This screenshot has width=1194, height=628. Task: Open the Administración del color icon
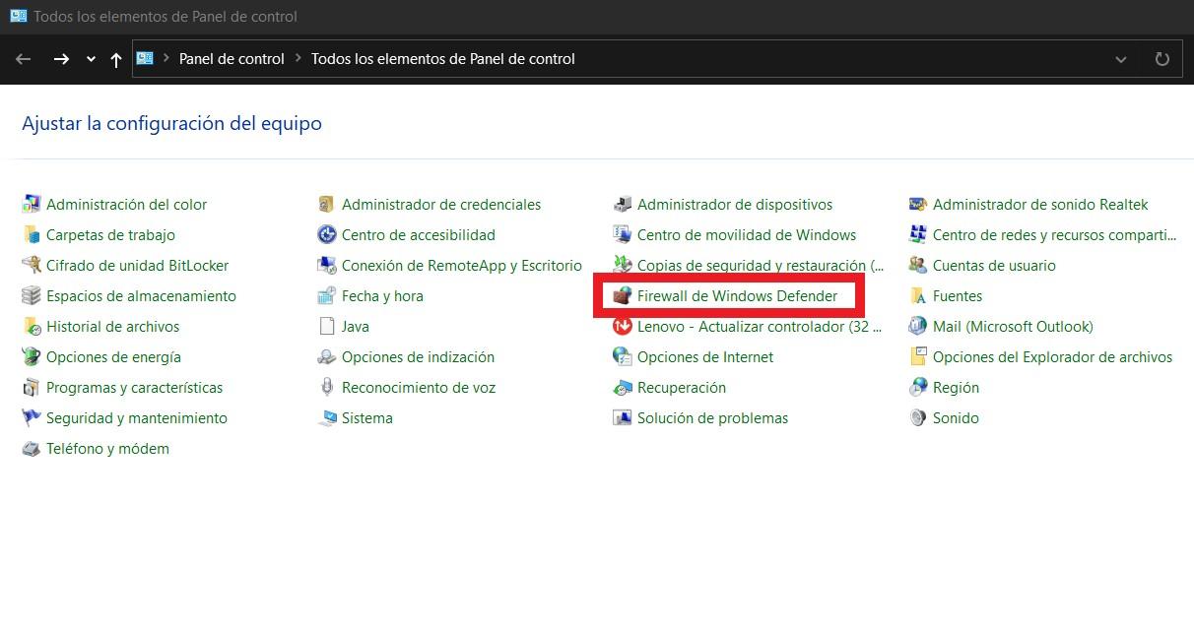coord(32,205)
